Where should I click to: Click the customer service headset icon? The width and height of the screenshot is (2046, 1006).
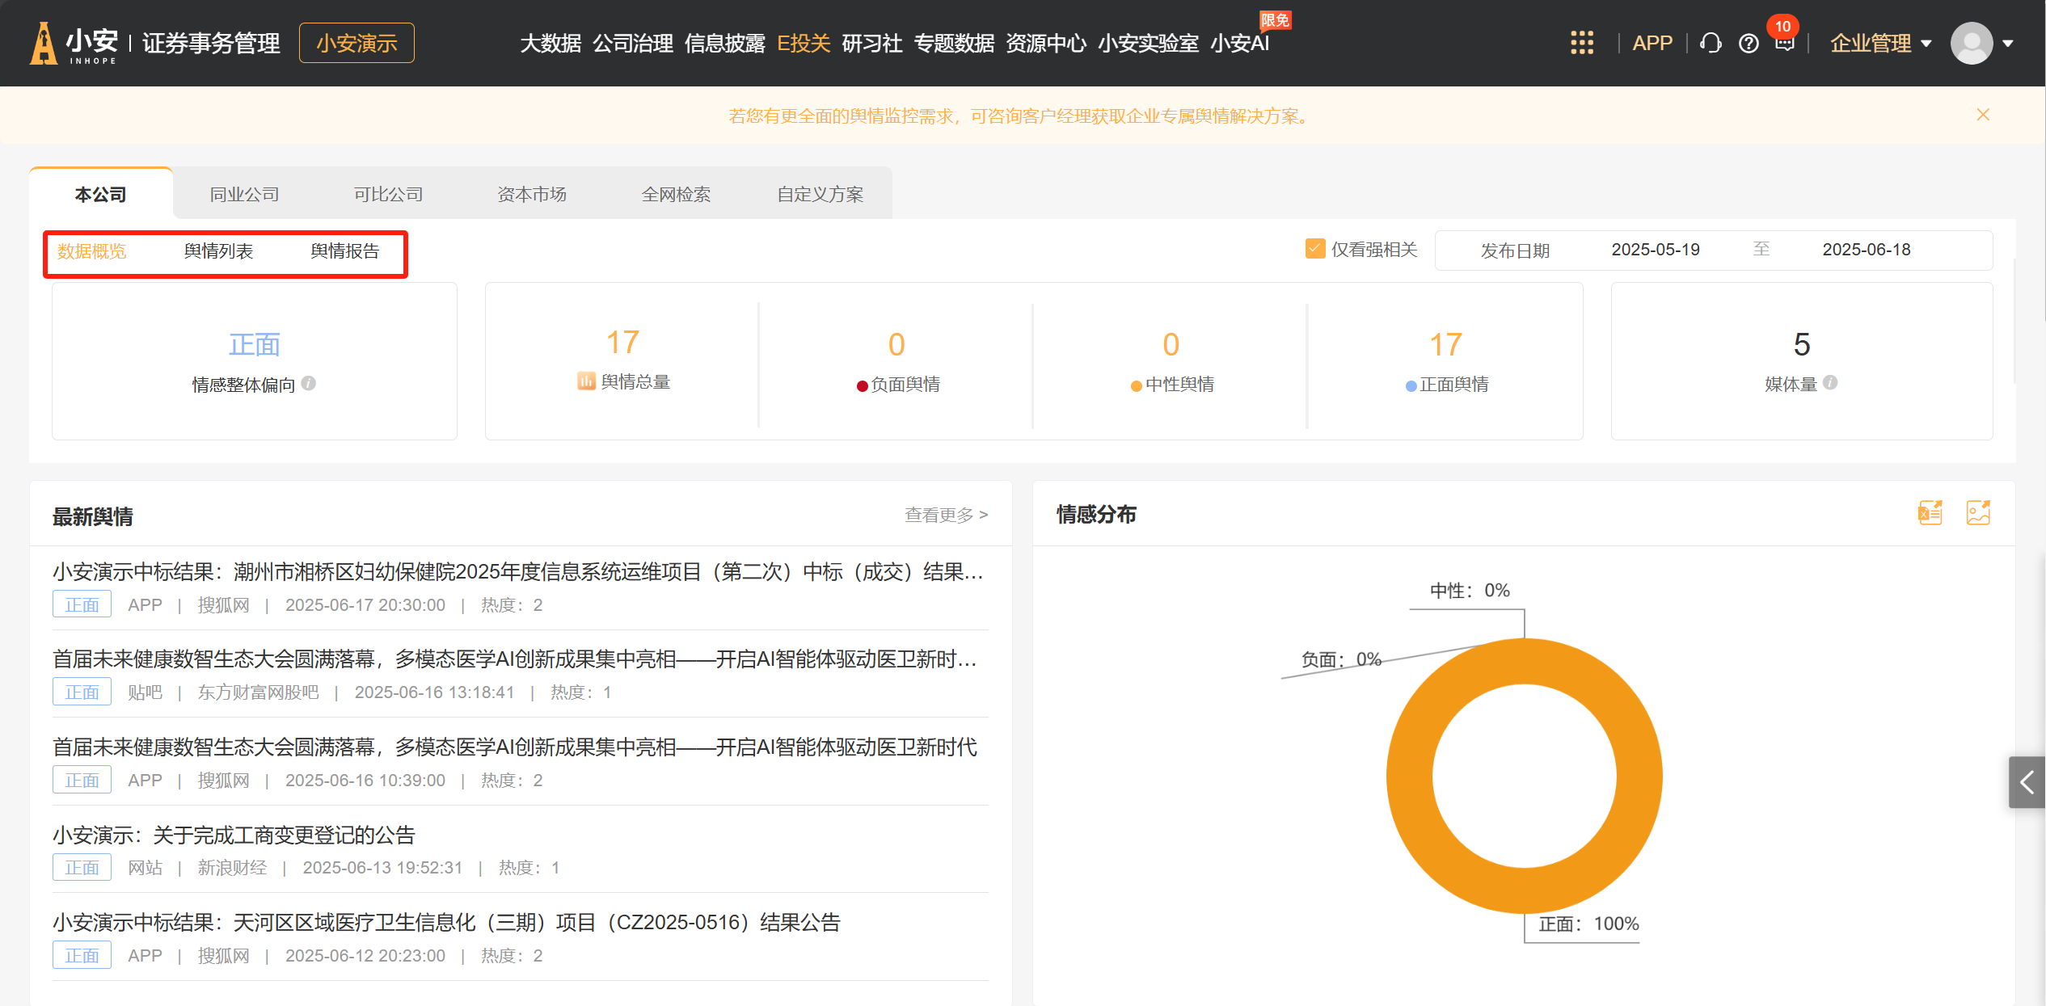tap(1711, 43)
